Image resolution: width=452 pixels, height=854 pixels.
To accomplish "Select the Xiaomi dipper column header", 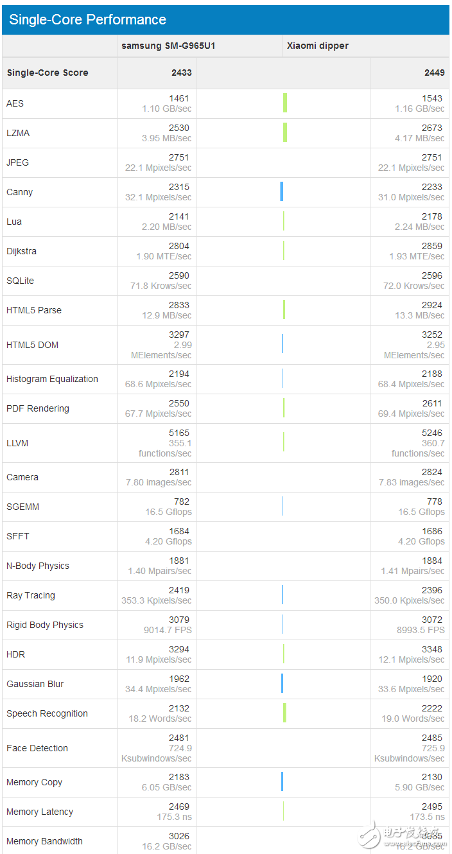I will pos(317,46).
